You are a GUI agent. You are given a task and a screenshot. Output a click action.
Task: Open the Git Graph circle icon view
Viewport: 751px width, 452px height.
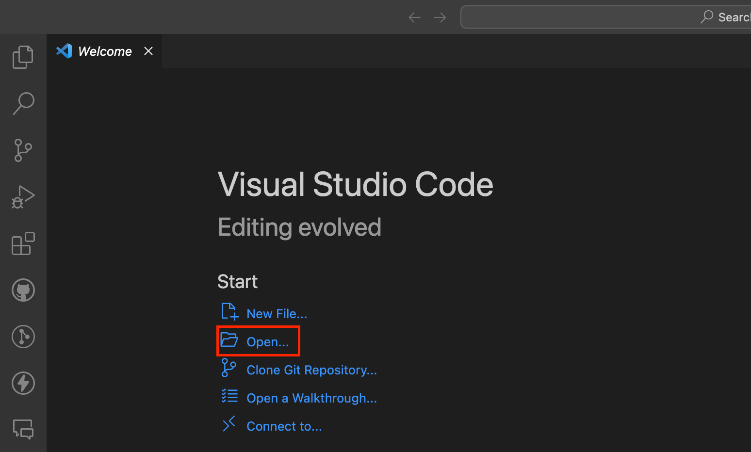[23, 337]
